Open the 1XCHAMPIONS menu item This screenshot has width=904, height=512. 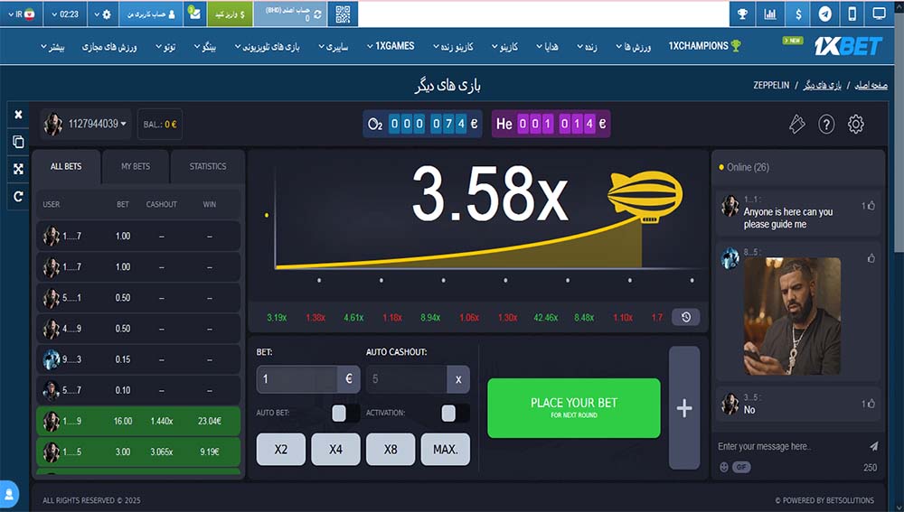tap(704, 46)
